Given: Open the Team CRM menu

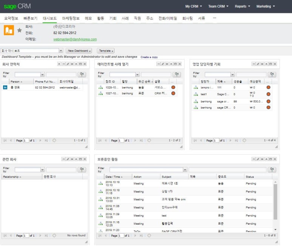Looking at the screenshot, I should [x=218, y=6].
